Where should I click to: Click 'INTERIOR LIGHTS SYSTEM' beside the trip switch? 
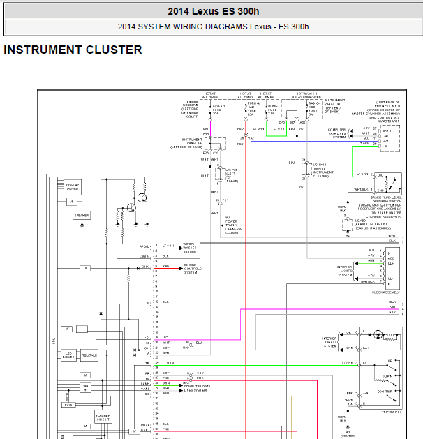(329, 342)
